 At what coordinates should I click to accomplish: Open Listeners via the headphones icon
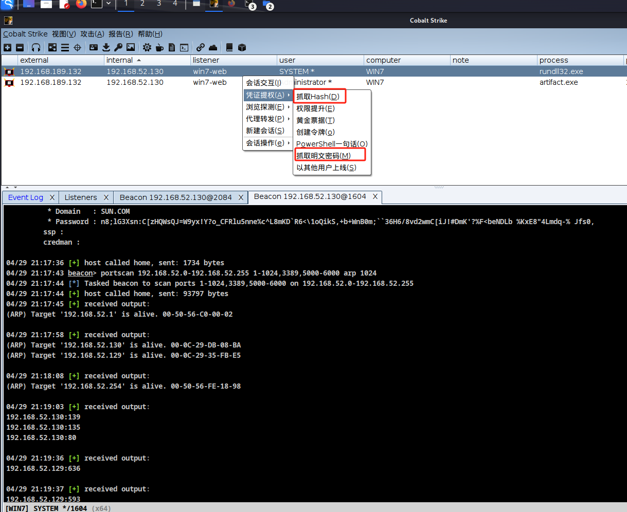pos(36,47)
